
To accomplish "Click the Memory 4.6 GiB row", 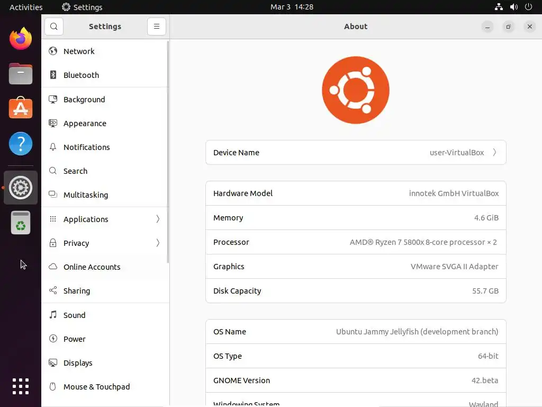I will coord(356,218).
